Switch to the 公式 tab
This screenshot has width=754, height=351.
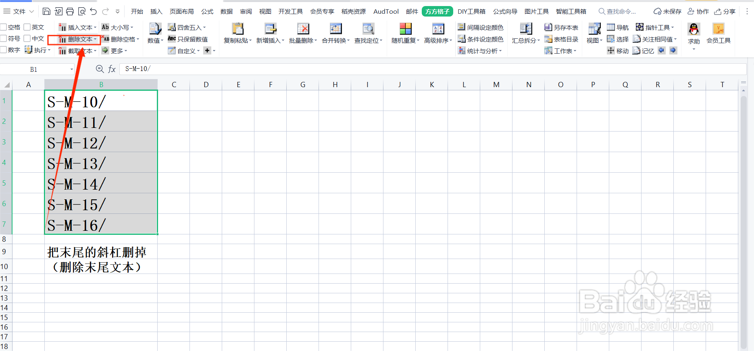[x=207, y=11]
